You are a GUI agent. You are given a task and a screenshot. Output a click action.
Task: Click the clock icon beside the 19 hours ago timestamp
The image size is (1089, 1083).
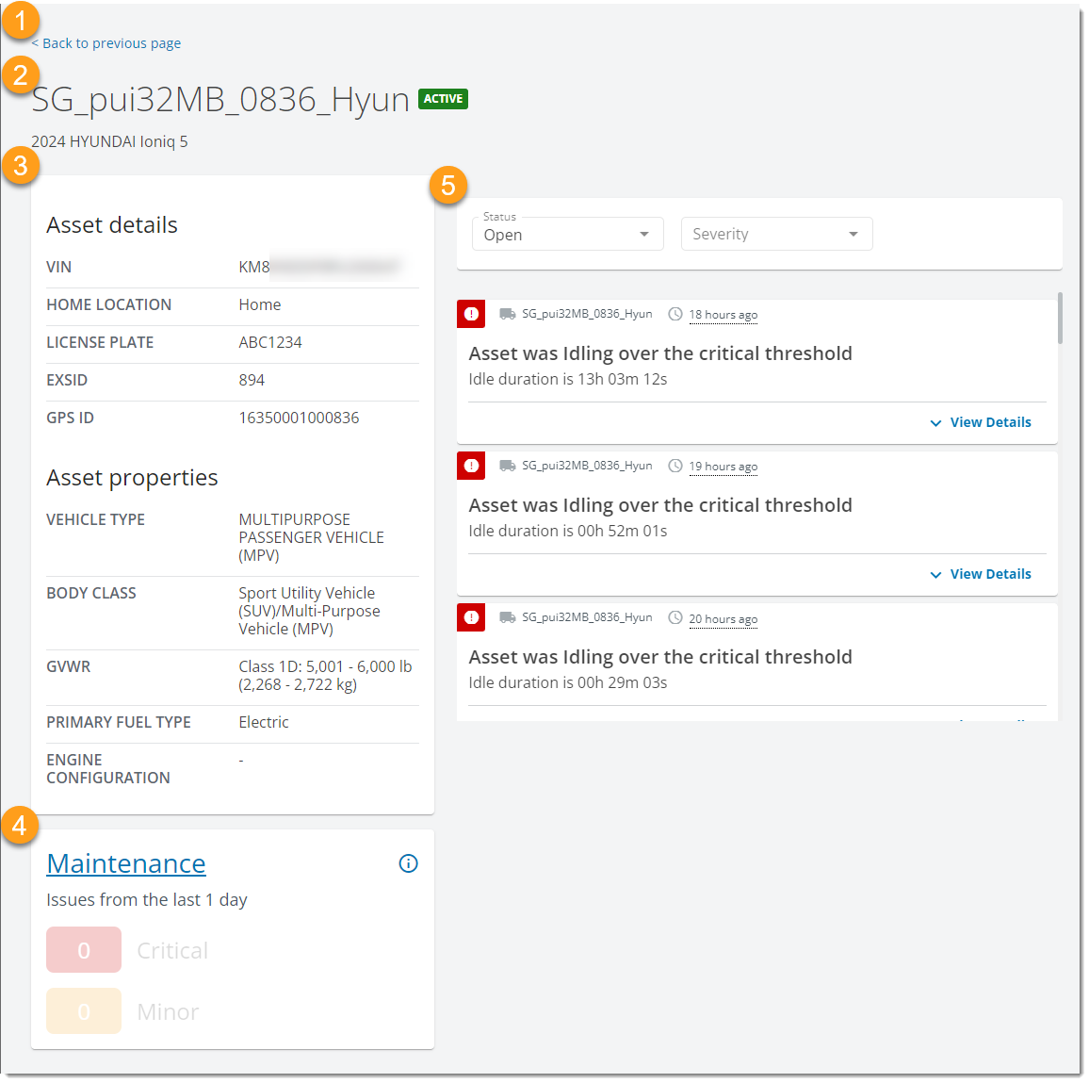click(x=675, y=466)
